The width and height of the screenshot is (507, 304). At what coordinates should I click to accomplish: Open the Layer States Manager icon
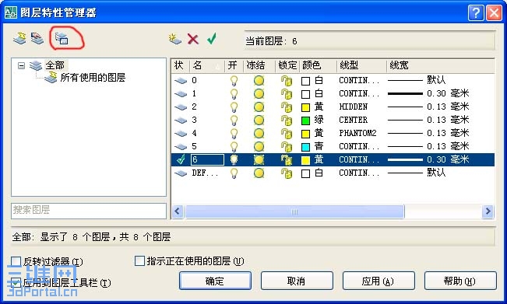click(62, 38)
